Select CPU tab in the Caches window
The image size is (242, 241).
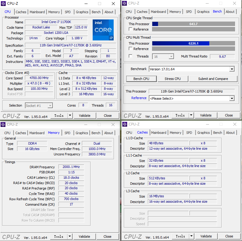click(x=129, y=133)
